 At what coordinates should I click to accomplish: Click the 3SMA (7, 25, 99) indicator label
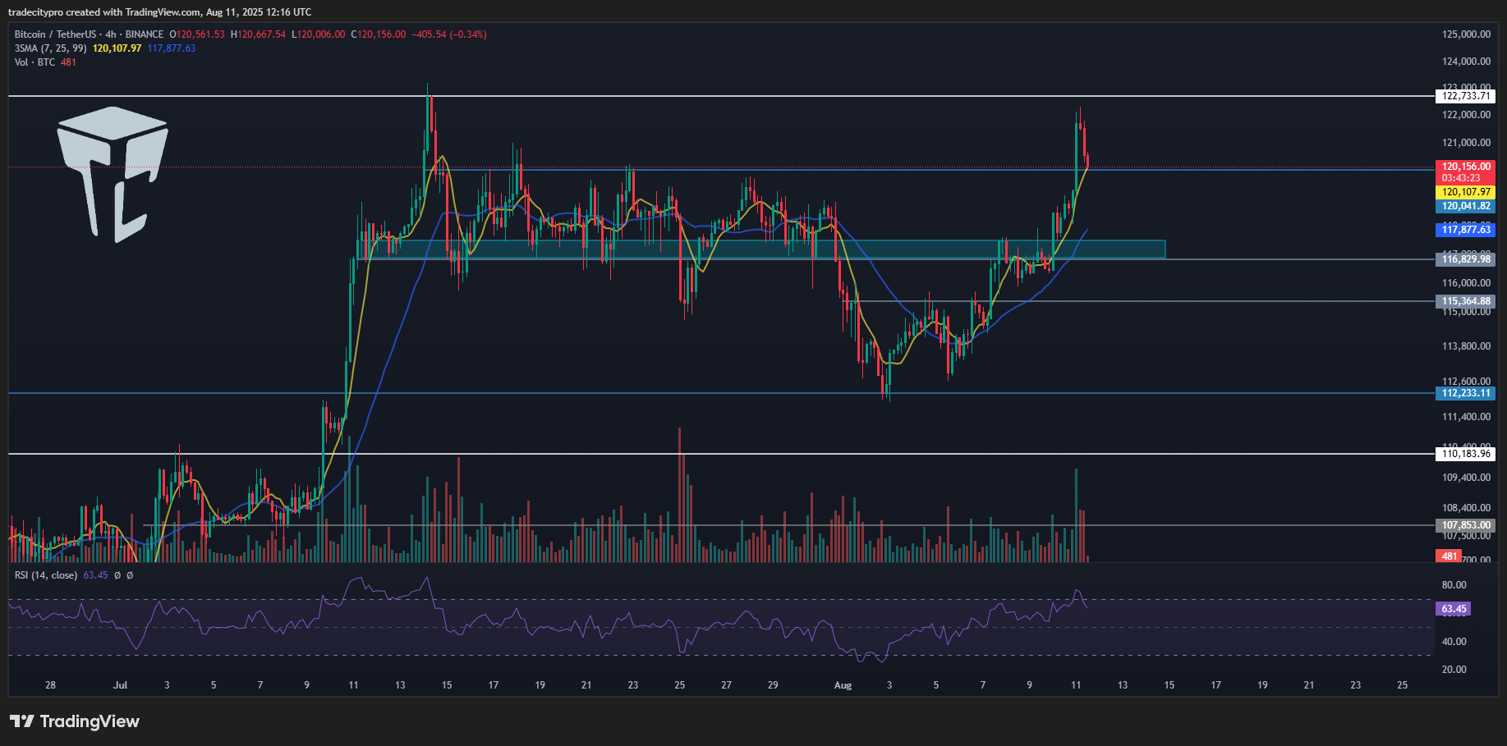click(50, 48)
